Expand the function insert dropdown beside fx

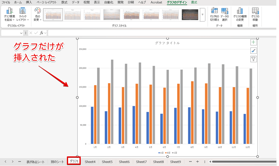[x=45, y=33]
